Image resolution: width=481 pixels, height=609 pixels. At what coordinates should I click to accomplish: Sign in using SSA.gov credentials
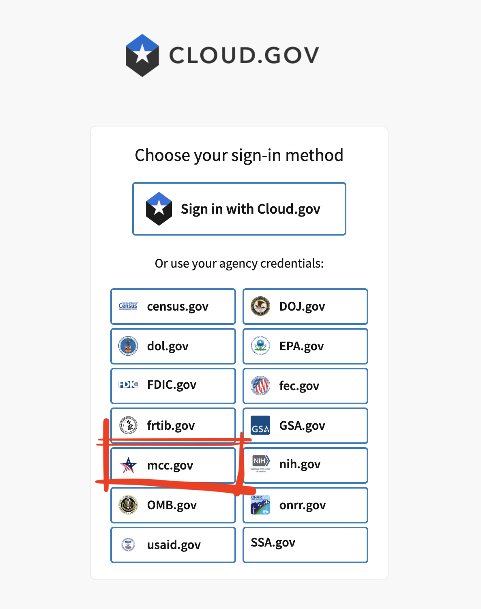[305, 544]
